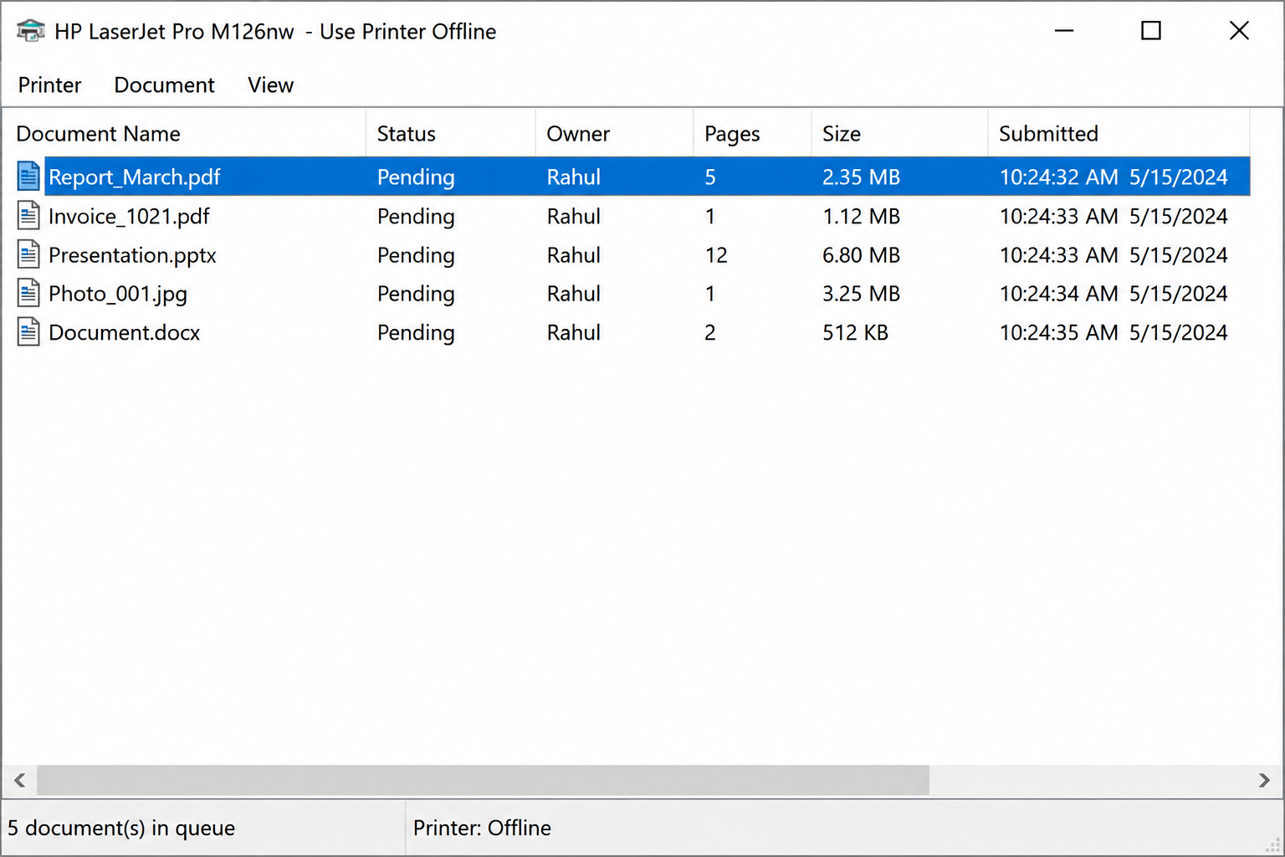The image size is (1285, 857).
Task: Click the right arrow of horizontal scrollbar
Action: (x=1264, y=781)
